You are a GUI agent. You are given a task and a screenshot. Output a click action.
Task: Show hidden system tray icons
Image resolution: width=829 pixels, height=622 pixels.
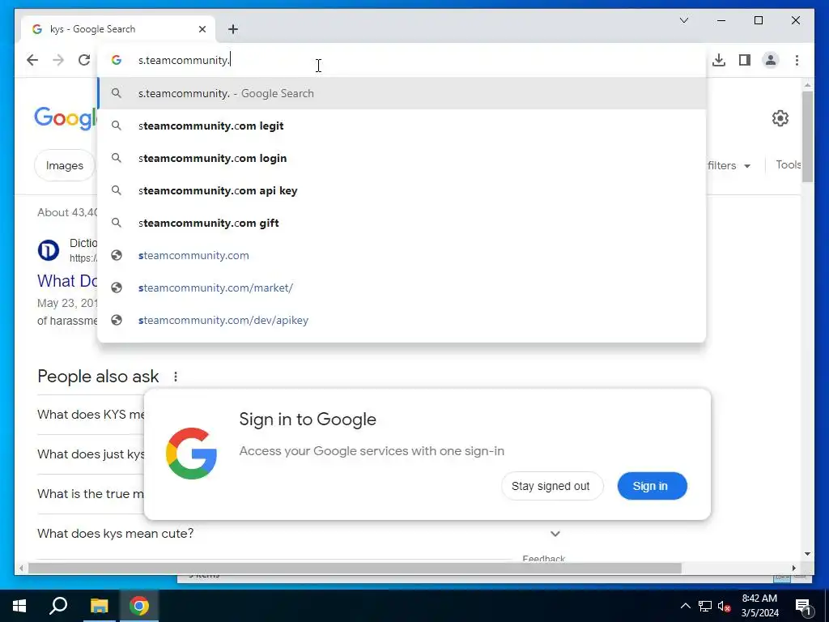[x=685, y=606]
